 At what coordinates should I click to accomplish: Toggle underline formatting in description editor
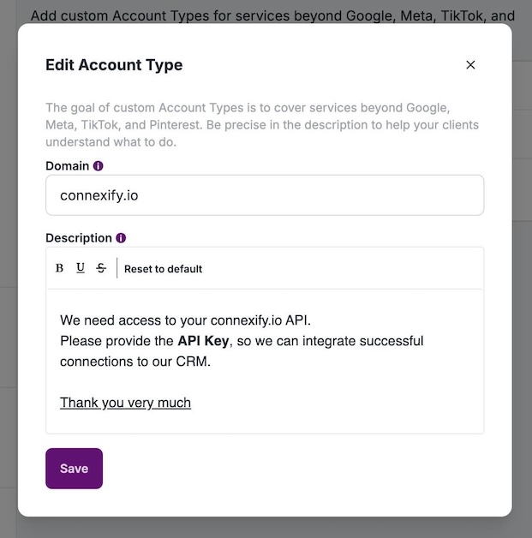(81, 268)
